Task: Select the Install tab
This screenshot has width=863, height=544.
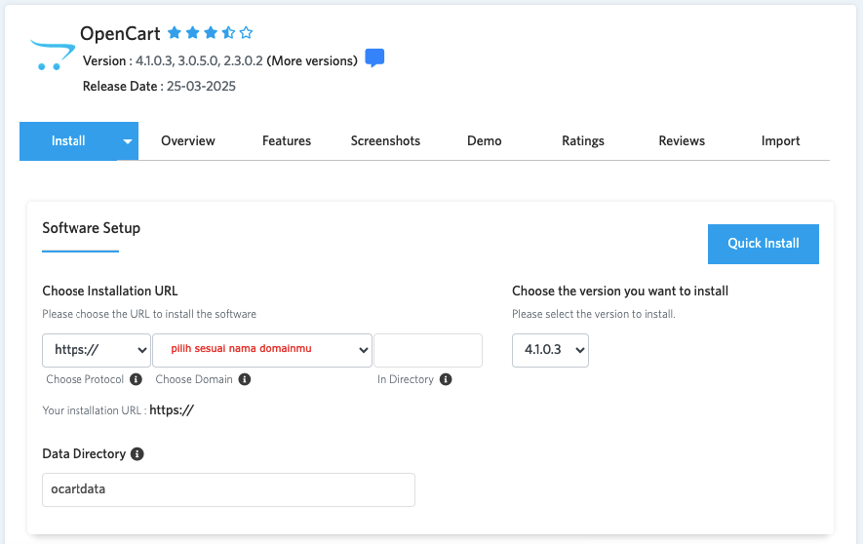Action: point(68,141)
